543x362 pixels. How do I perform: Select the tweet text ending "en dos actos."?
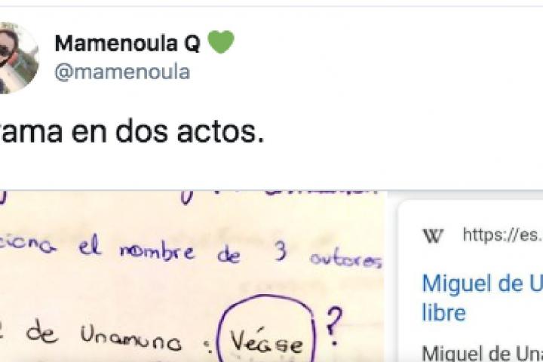tap(132, 132)
